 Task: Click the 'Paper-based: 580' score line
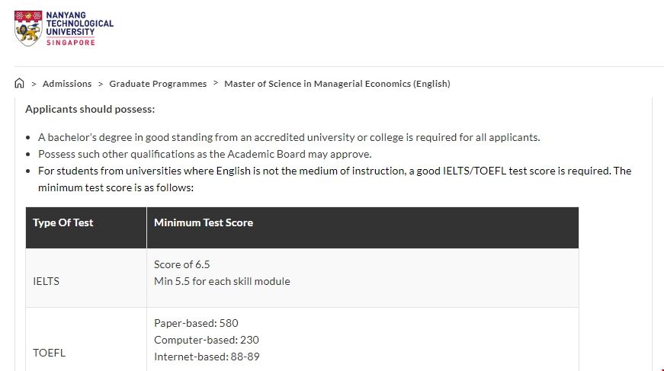[196, 323]
